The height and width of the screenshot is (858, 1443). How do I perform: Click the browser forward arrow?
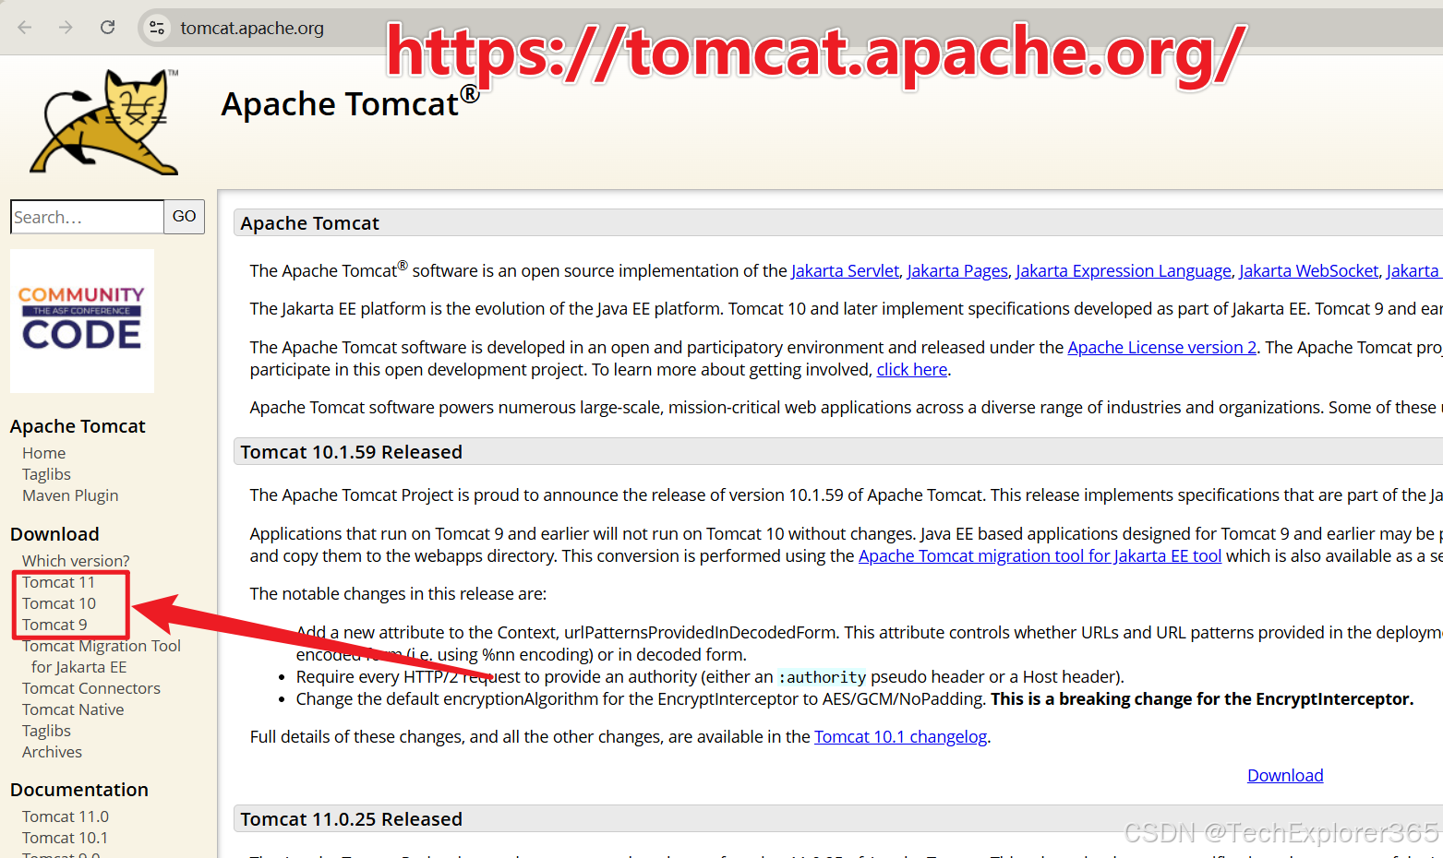[x=66, y=28]
